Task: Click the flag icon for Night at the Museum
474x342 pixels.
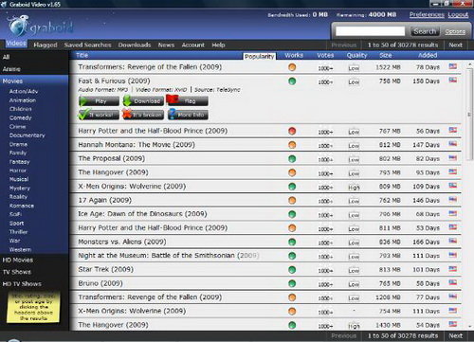Action: point(453,255)
